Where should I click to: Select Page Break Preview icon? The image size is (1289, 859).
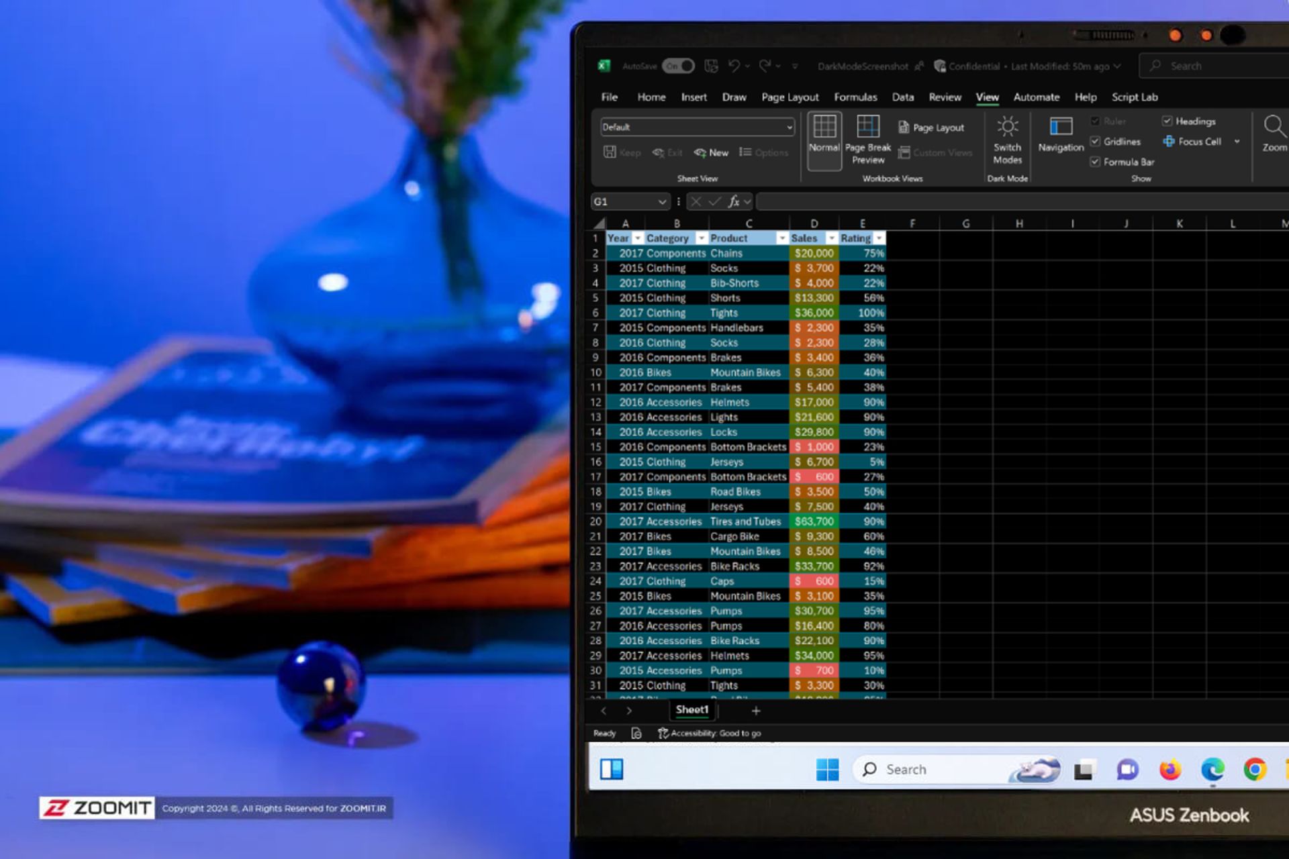867,126
